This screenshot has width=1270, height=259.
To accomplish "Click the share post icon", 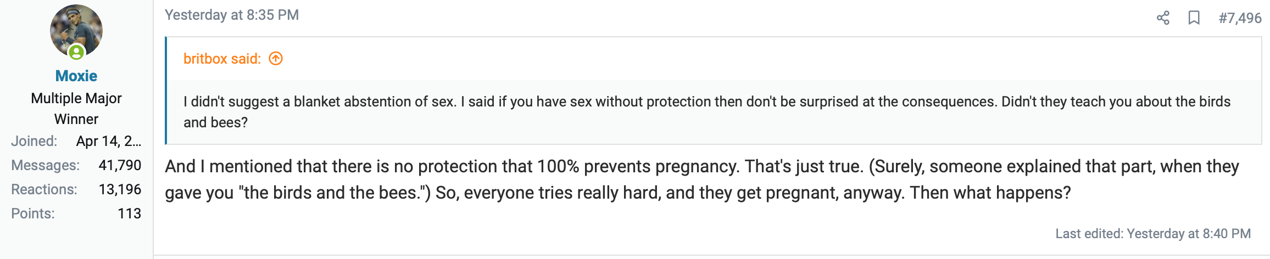I will [1162, 18].
